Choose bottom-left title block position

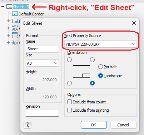coord(69,83)
